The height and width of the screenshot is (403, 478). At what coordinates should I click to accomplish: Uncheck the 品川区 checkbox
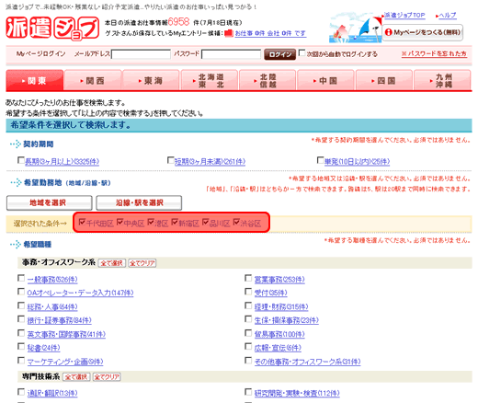[x=206, y=222]
